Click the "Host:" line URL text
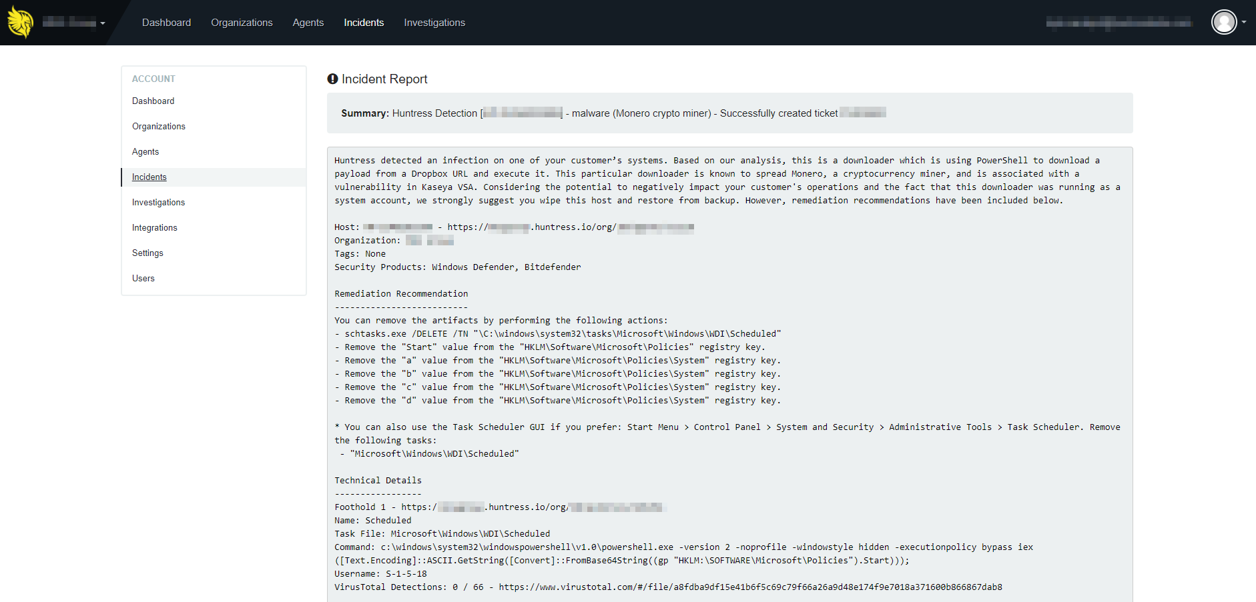 pyautogui.click(x=571, y=227)
